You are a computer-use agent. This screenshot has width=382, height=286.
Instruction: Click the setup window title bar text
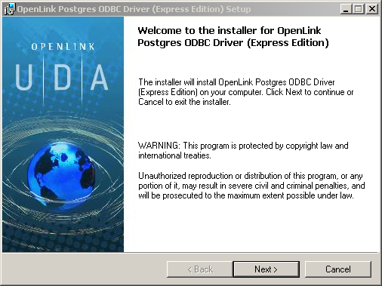coord(134,9)
